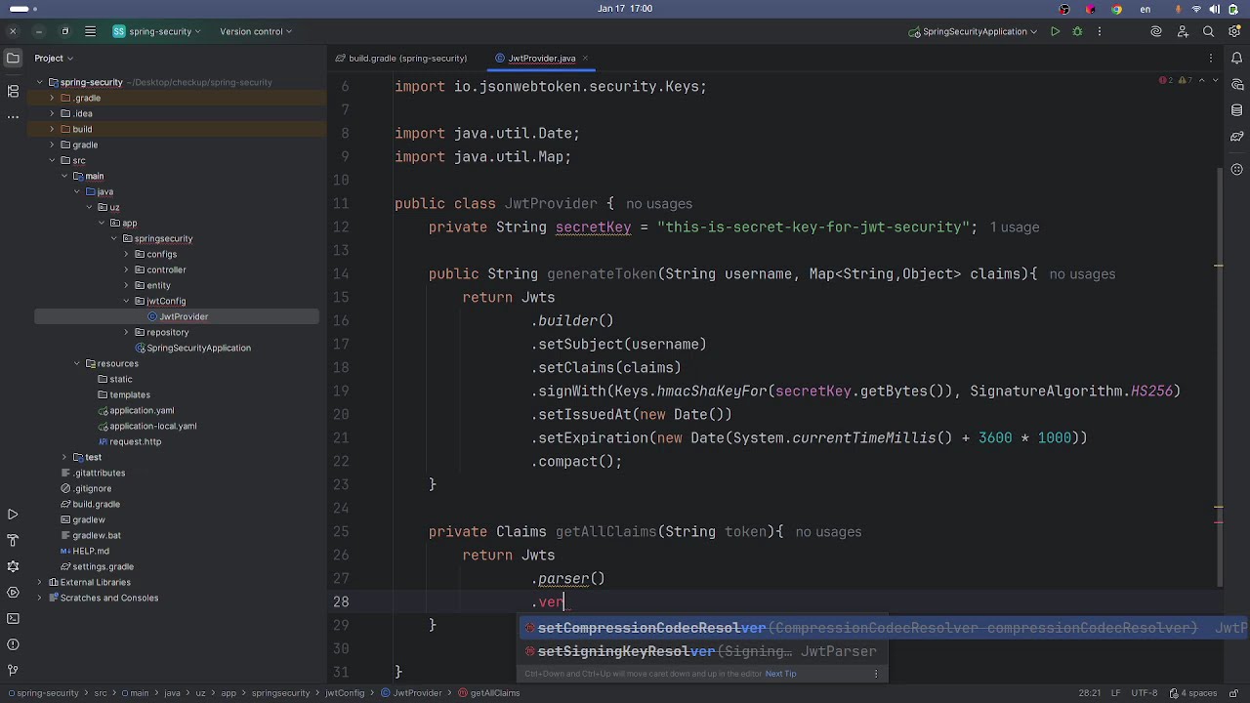Expand the controller package
1250x703 pixels.
tap(126, 269)
